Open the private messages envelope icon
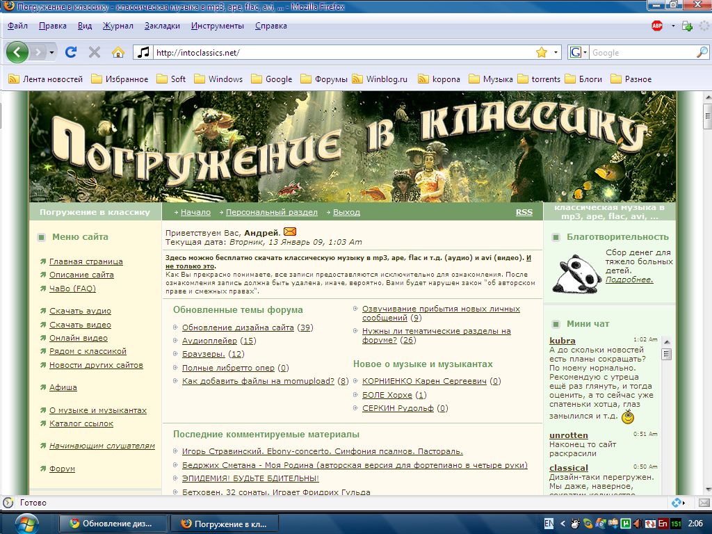The height and width of the screenshot is (534, 712). pyautogui.click(x=290, y=232)
